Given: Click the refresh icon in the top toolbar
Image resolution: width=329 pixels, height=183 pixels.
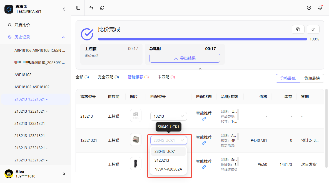Looking at the screenshot, I should pos(102,8).
